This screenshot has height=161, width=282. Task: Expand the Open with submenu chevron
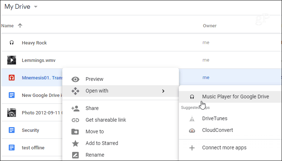[x=163, y=91]
